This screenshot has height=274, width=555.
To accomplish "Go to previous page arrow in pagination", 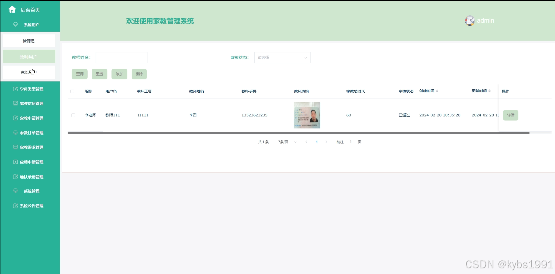I will pos(306,142).
